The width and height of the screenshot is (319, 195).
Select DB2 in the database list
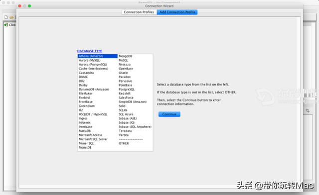82,81
